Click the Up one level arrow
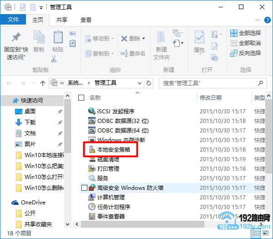Screen dimensions: 273x239 [x=43, y=83]
